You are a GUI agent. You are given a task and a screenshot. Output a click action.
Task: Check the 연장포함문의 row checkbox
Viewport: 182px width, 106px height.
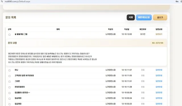pos(9,87)
